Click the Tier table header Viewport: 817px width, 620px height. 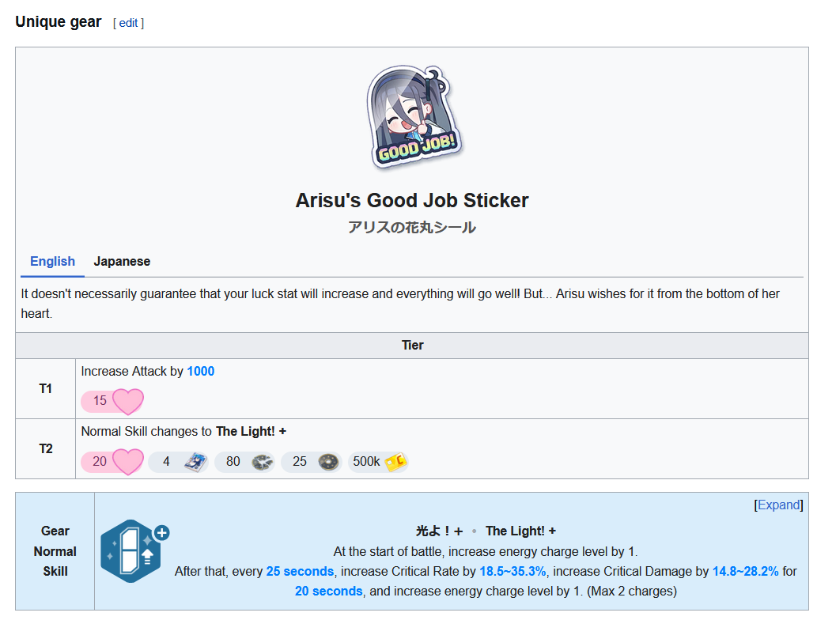coord(412,346)
